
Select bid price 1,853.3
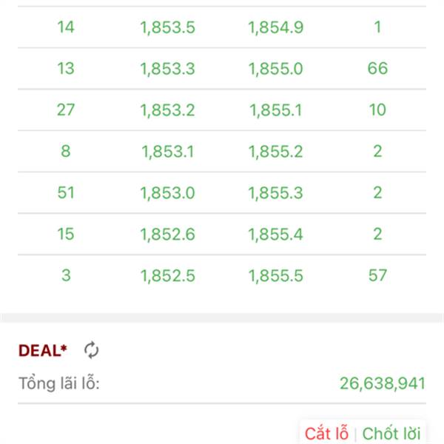167,69
